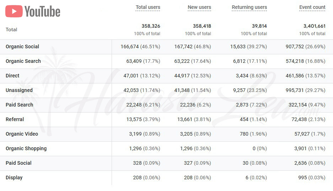The image size is (333, 191).
Task: Select the Referral channel row
Action: tap(166, 120)
